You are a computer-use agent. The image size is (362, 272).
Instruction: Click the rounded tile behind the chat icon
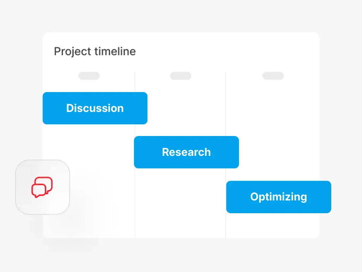[x=42, y=187]
